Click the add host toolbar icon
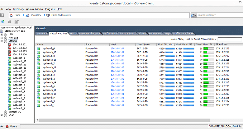 (17, 22)
